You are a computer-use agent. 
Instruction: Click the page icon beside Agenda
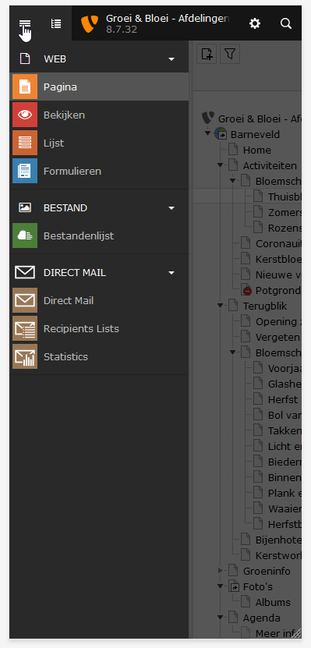233,618
